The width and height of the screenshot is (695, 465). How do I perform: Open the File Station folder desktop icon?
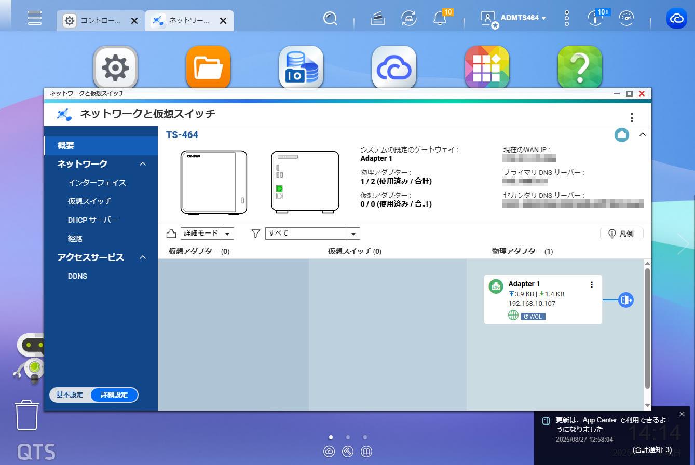(208, 67)
